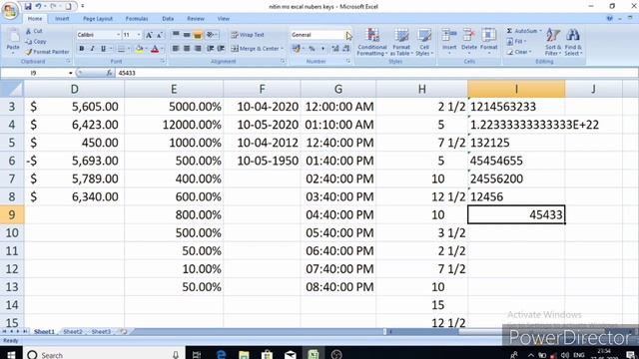Increase font size with Grow Font
Viewport: 639px width, 359px height.
click(x=149, y=35)
